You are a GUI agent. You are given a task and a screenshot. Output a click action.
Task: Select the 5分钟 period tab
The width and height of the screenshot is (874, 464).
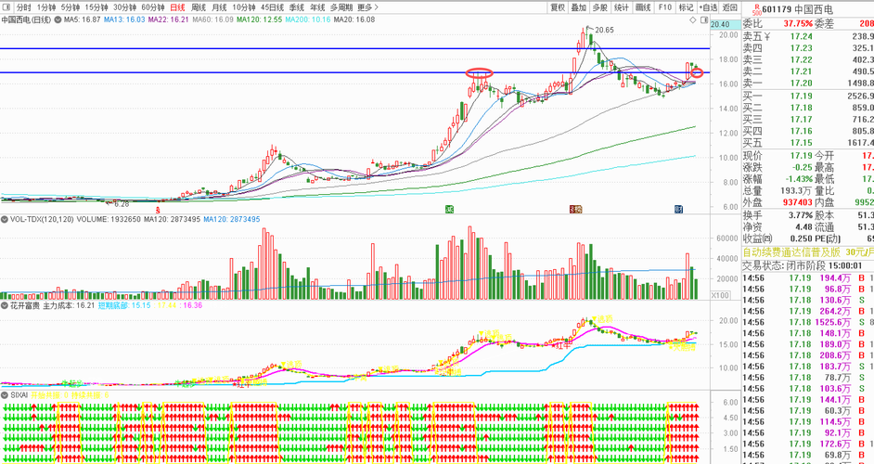[x=71, y=7]
